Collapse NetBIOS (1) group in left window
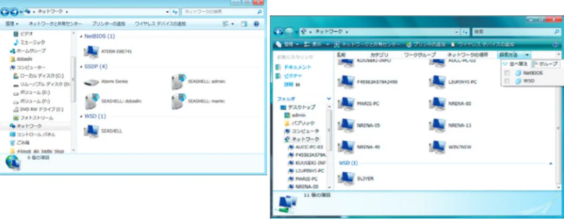Image resolution: width=564 pixels, height=222 pixels. pos(81,36)
